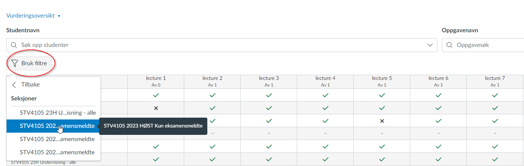Click the magnifier icon in student search

pos(14,45)
